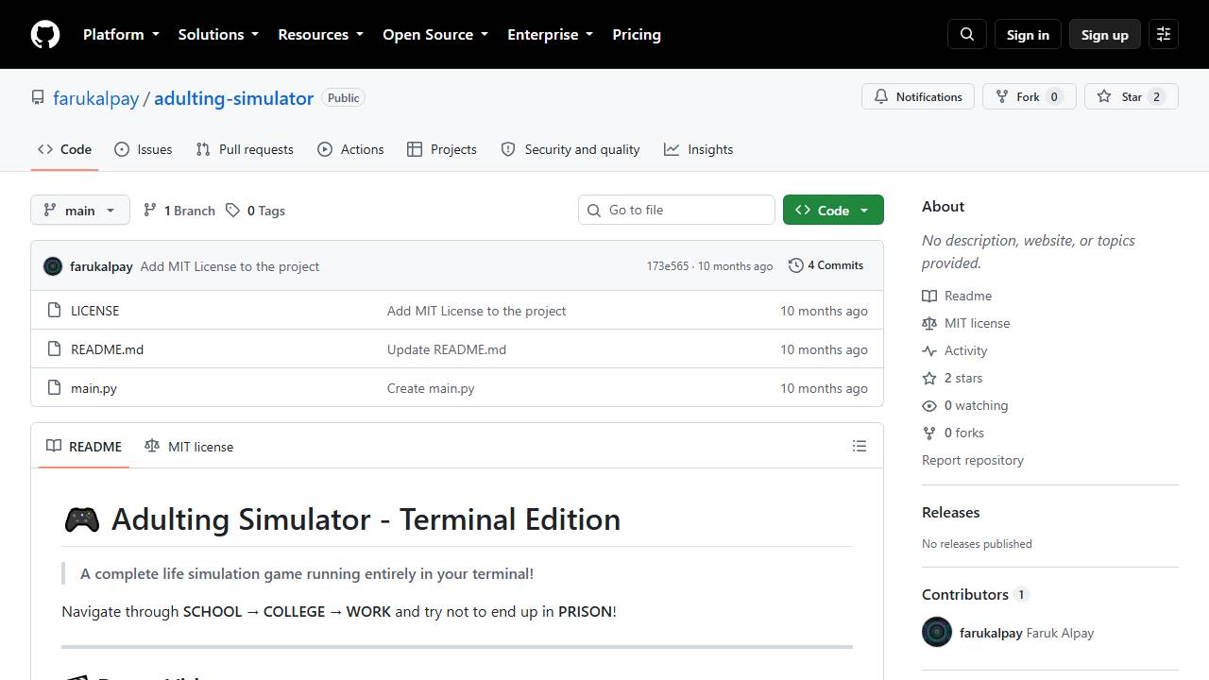Expand the main branch selector
The width and height of the screenshot is (1209, 680).
tap(79, 210)
